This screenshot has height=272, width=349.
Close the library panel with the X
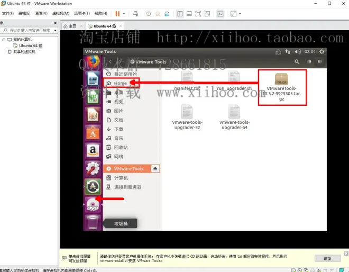click(55, 23)
